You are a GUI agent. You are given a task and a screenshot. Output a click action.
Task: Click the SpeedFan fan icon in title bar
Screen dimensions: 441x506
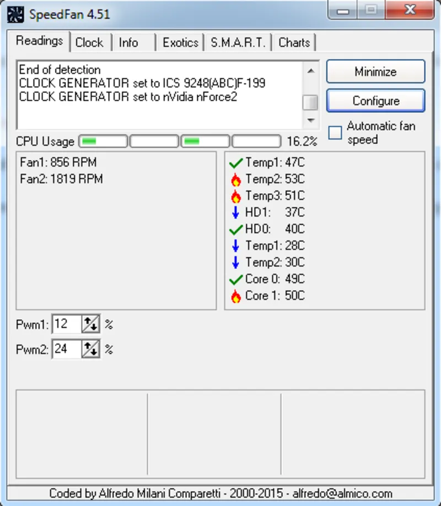pyautogui.click(x=15, y=14)
